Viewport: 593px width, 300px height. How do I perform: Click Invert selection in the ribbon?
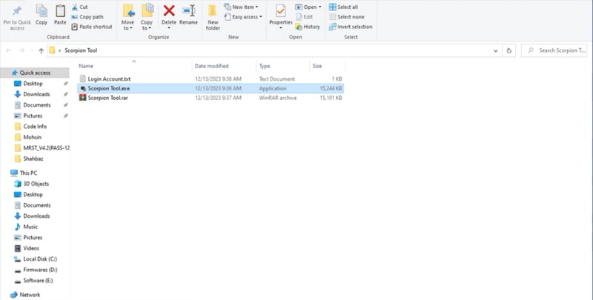(x=351, y=27)
